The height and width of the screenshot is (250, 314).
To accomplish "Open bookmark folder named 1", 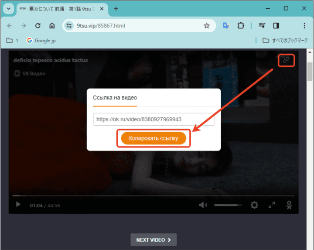I will click(12, 41).
